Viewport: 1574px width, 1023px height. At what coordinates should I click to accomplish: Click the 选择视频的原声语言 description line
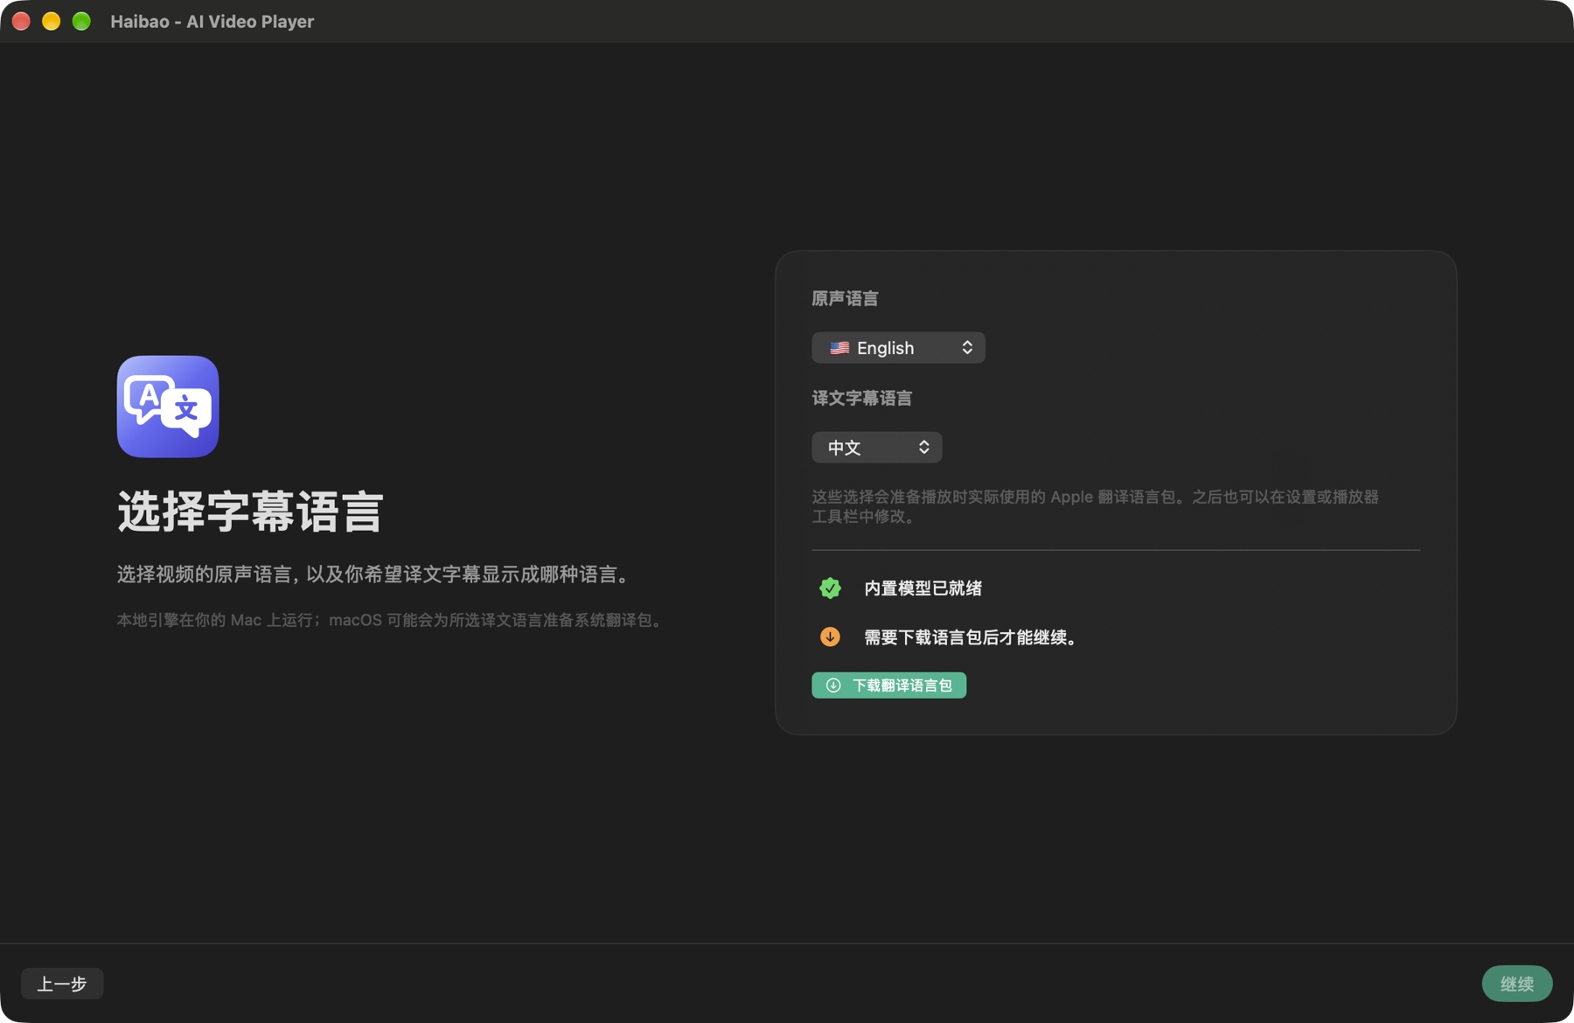375,574
